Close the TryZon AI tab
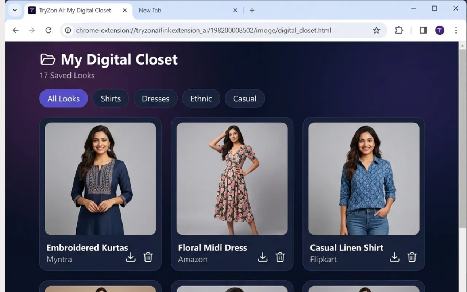This screenshot has height=292, width=467. point(125,10)
